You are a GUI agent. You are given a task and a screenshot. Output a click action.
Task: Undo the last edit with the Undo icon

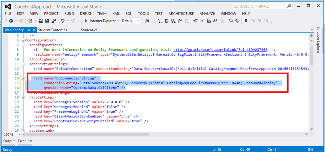(63, 21)
